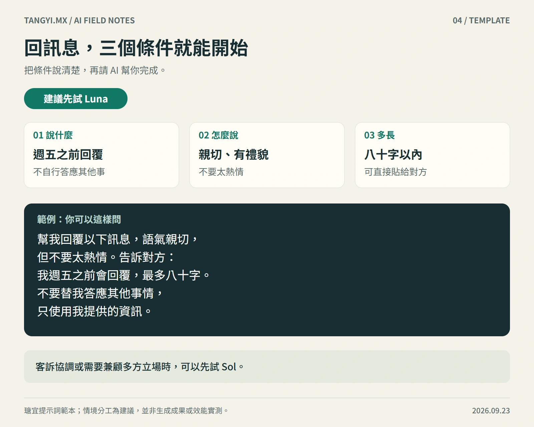Click the headline 回訊息，三個條件就能開始
Viewport: 534px width, 427px height.
136,48
